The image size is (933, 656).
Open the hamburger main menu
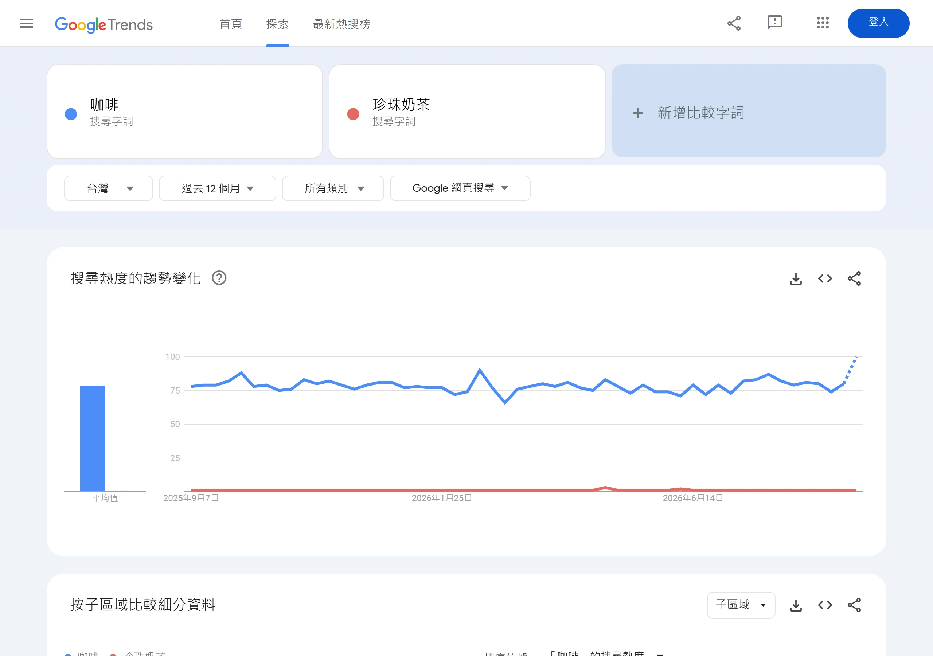[26, 23]
